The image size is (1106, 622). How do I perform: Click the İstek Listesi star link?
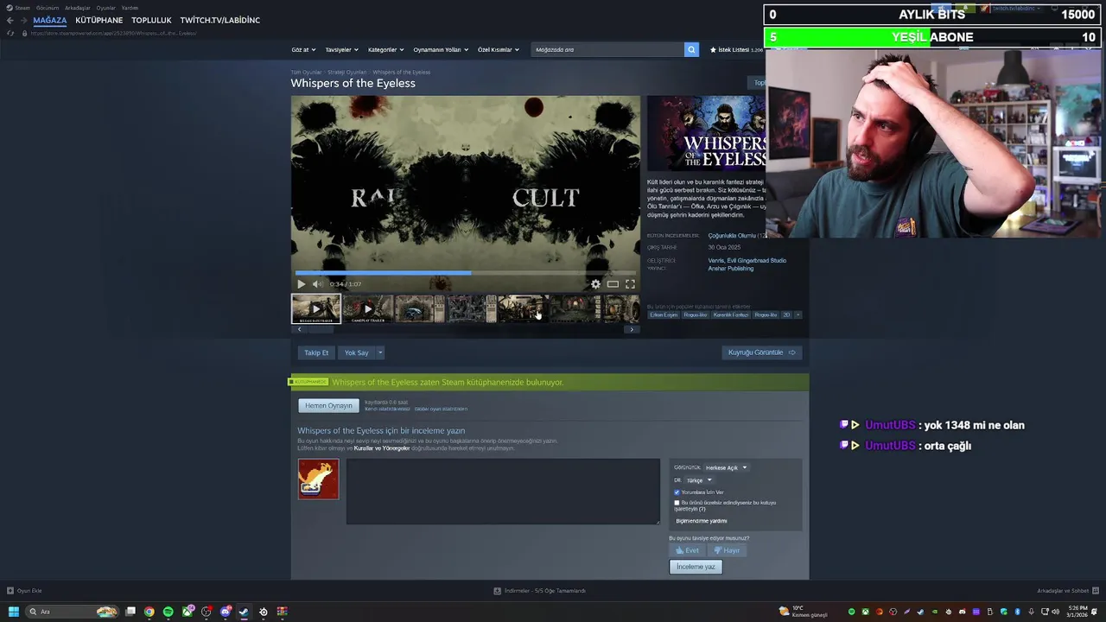(x=736, y=49)
